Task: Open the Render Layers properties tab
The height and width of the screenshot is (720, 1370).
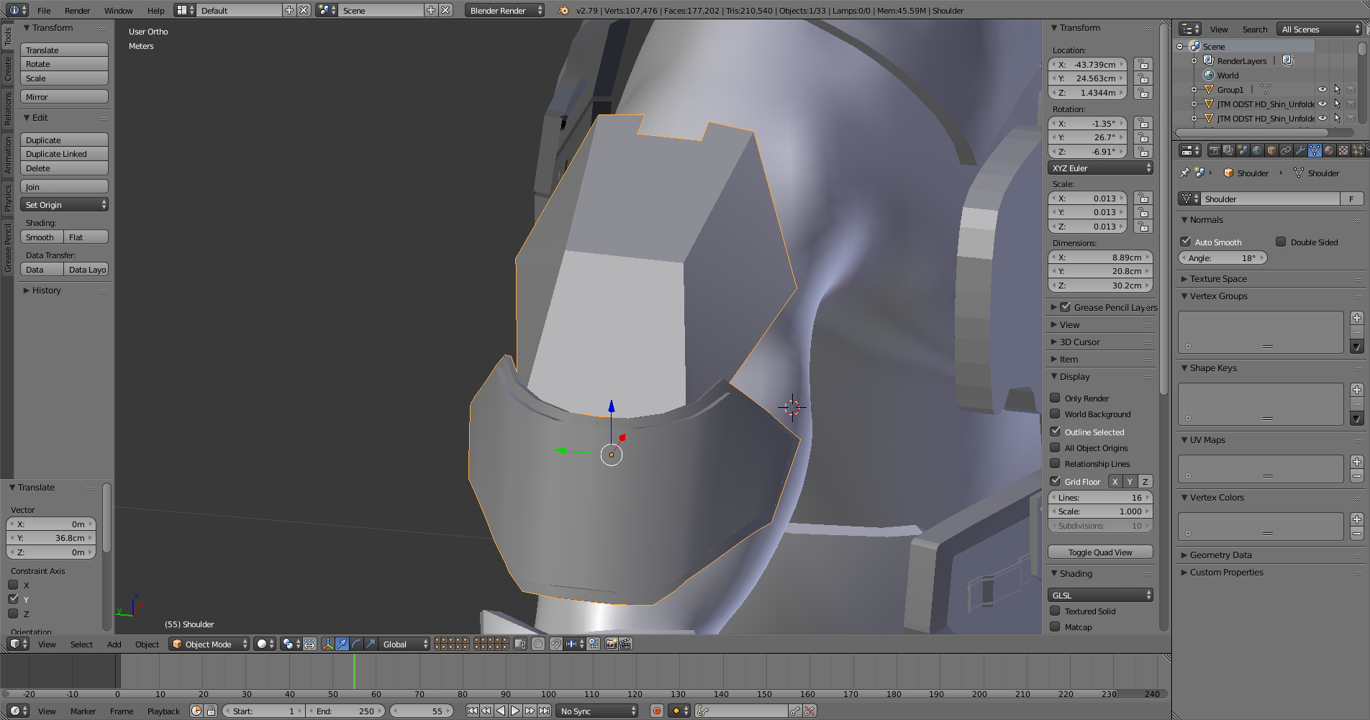Action: [x=1228, y=150]
